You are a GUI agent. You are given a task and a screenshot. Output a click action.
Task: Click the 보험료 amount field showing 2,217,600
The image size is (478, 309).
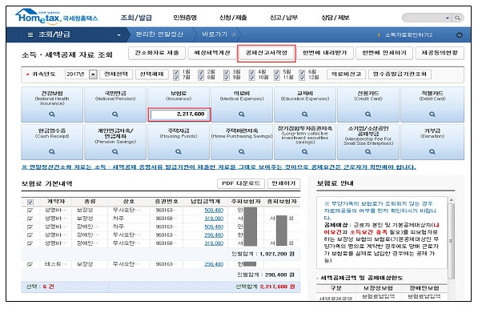[179, 114]
